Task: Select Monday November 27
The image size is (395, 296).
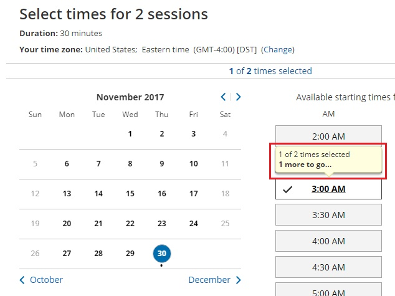Action: tap(67, 254)
